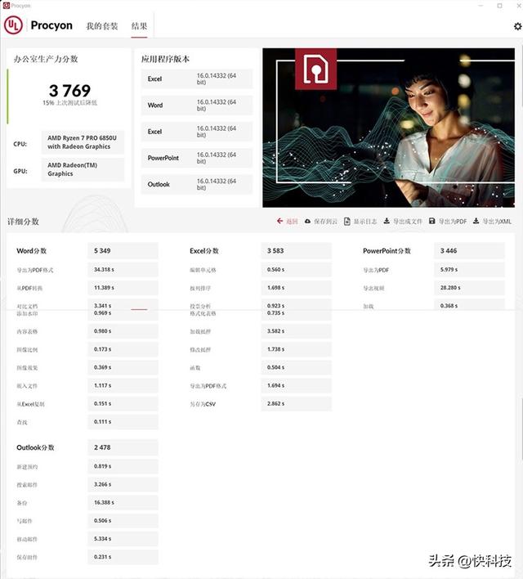Click the 从Excel复制 label
Viewport: 523px width, 579px height.
tap(30, 404)
